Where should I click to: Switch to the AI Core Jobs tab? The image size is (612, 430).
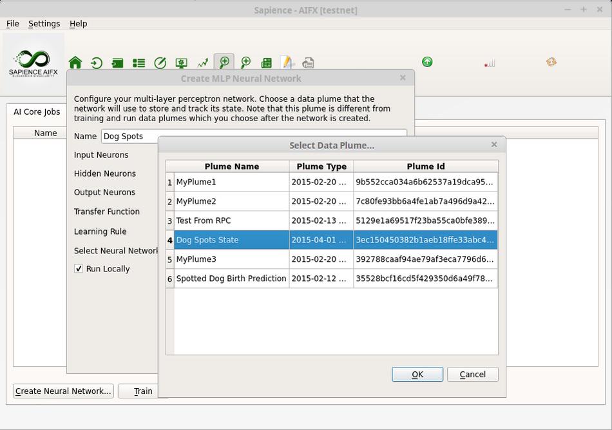(37, 112)
